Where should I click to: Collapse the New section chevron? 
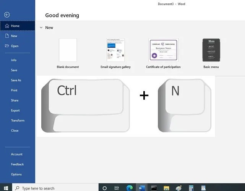(41, 28)
